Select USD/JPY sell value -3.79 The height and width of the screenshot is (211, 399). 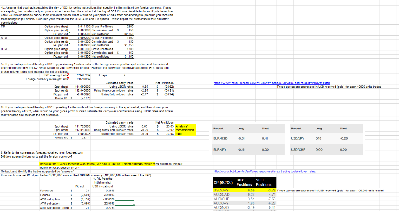266,190
